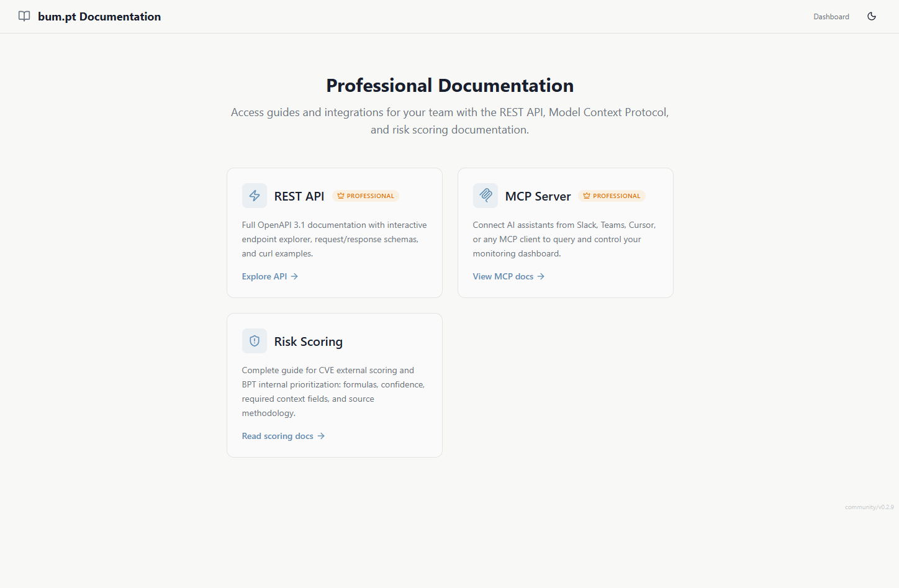Click the Risk Scoring shield icon
Image resolution: width=899 pixels, height=588 pixels.
[x=255, y=341]
